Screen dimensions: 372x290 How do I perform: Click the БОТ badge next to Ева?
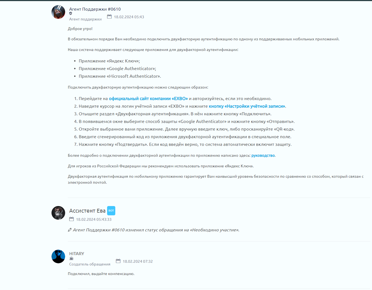point(111,211)
